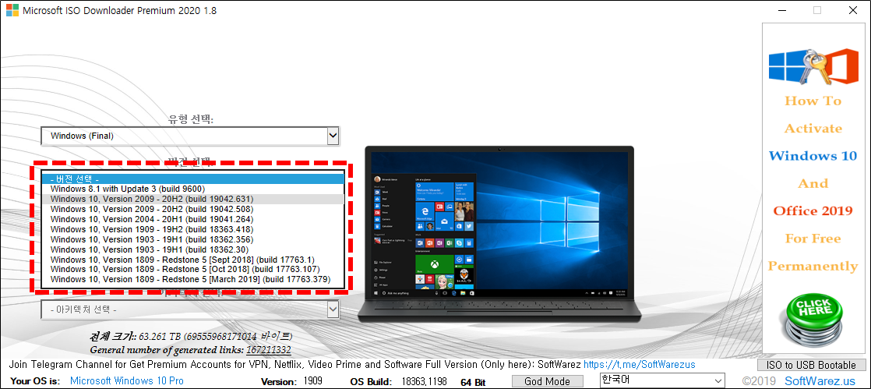Select Windows 10 20H2 build 19042.631

point(192,199)
